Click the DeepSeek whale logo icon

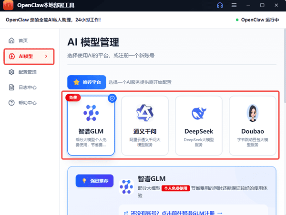[x=199, y=113]
